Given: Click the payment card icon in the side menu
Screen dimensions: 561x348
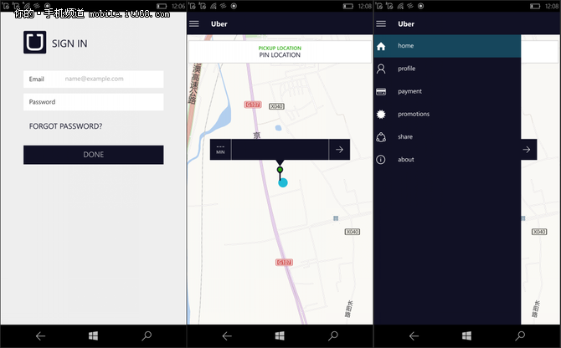Looking at the screenshot, I should coord(382,91).
